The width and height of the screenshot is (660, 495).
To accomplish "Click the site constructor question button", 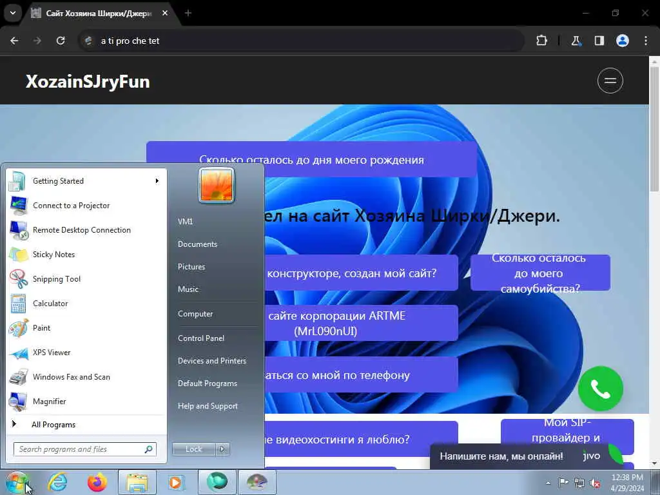I will click(361, 273).
